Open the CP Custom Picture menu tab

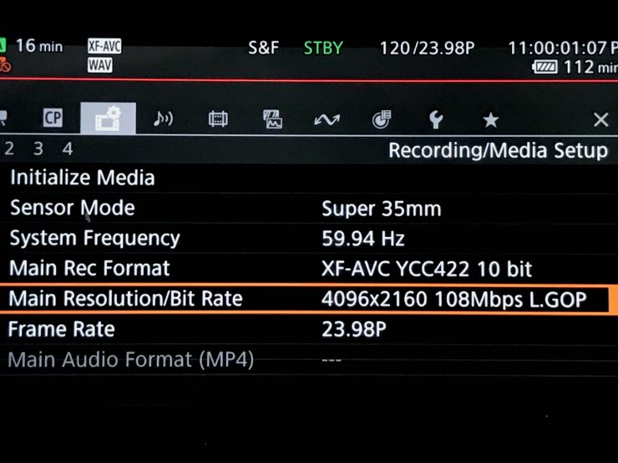[x=53, y=118]
